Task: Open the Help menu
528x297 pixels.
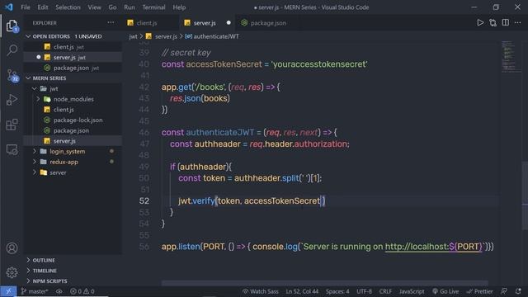Action: click(x=179, y=7)
